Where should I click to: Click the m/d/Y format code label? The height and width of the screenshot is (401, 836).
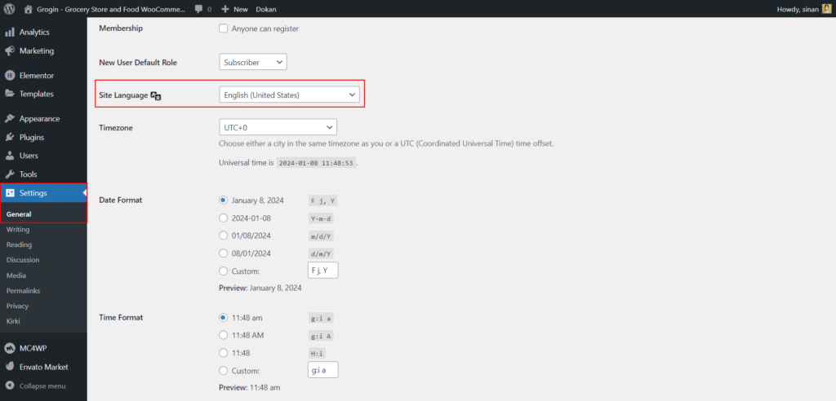point(322,236)
